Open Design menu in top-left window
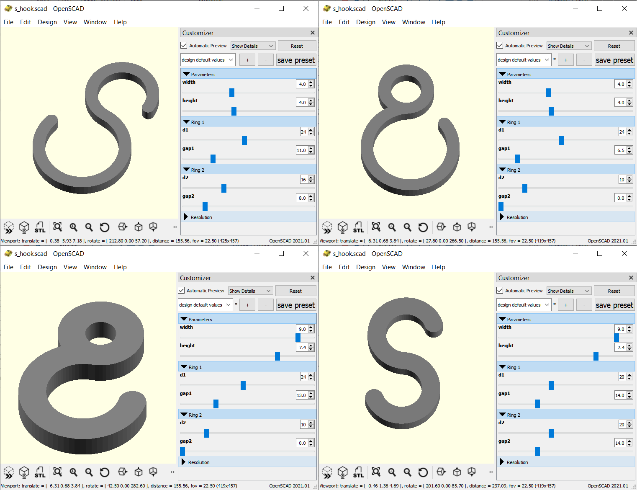The image size is (637, 490). pos(47,22)
